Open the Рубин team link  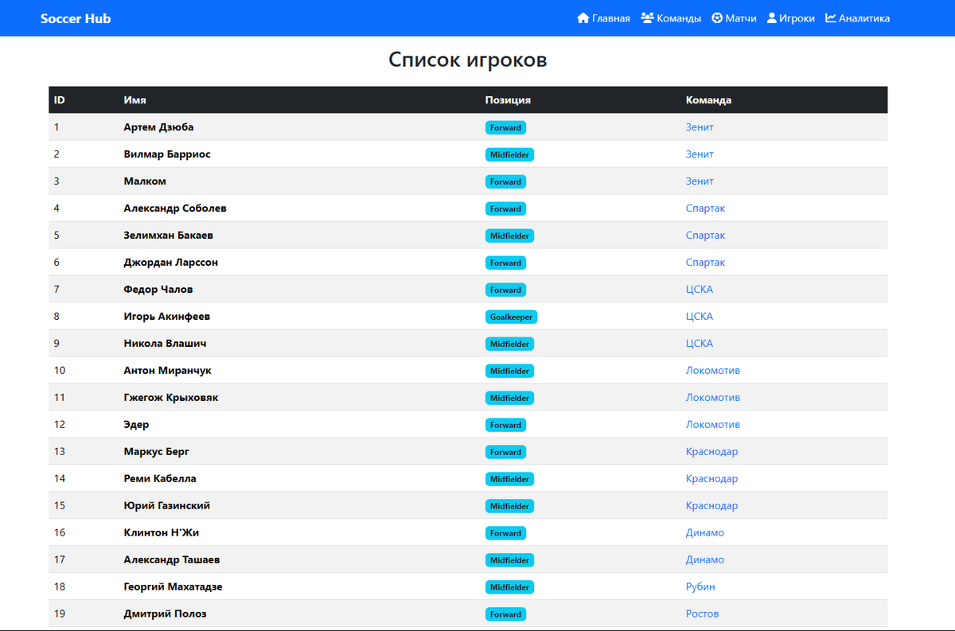click(700, 587)
